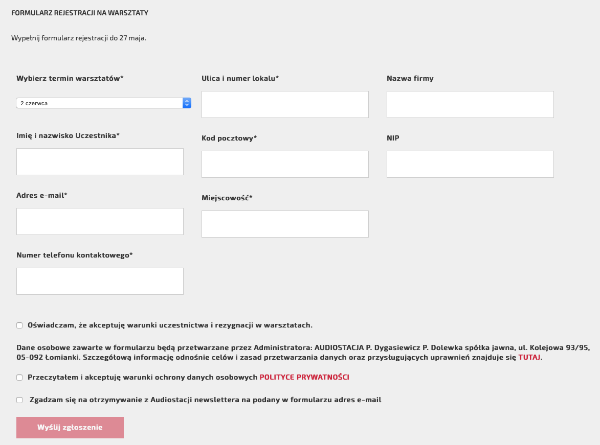Click the 'Wyślij zgłoszenie' submit button
The width and height of the screenshot is (600, 445).
(x=70, y=428)
